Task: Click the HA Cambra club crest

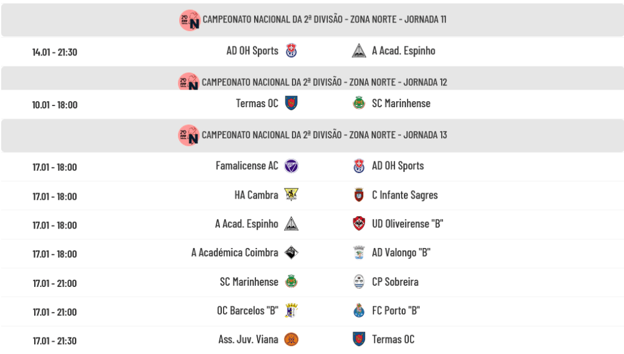Action: pos(292,196)
